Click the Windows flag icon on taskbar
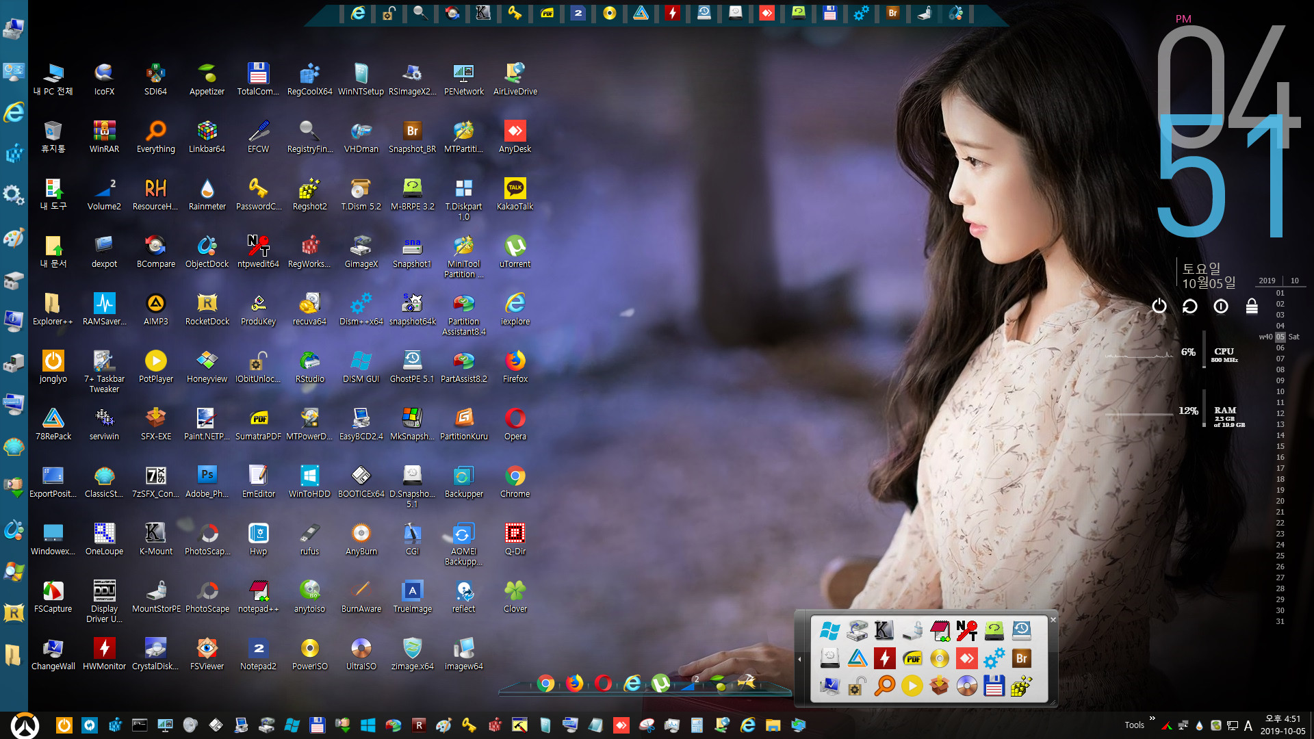This screenshot has width=1314, height=739. [292, 725]
